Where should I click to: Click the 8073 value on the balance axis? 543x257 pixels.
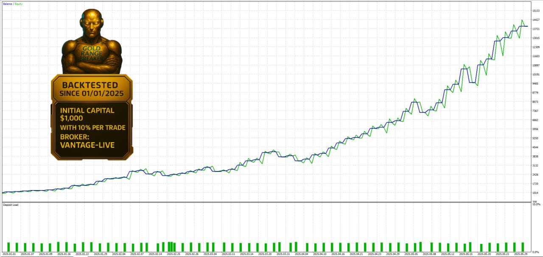(535, 102)
